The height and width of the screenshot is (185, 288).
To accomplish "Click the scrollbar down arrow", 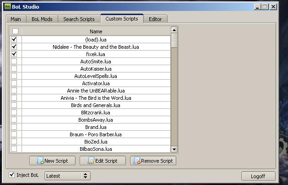I will (x=174, y=149).
